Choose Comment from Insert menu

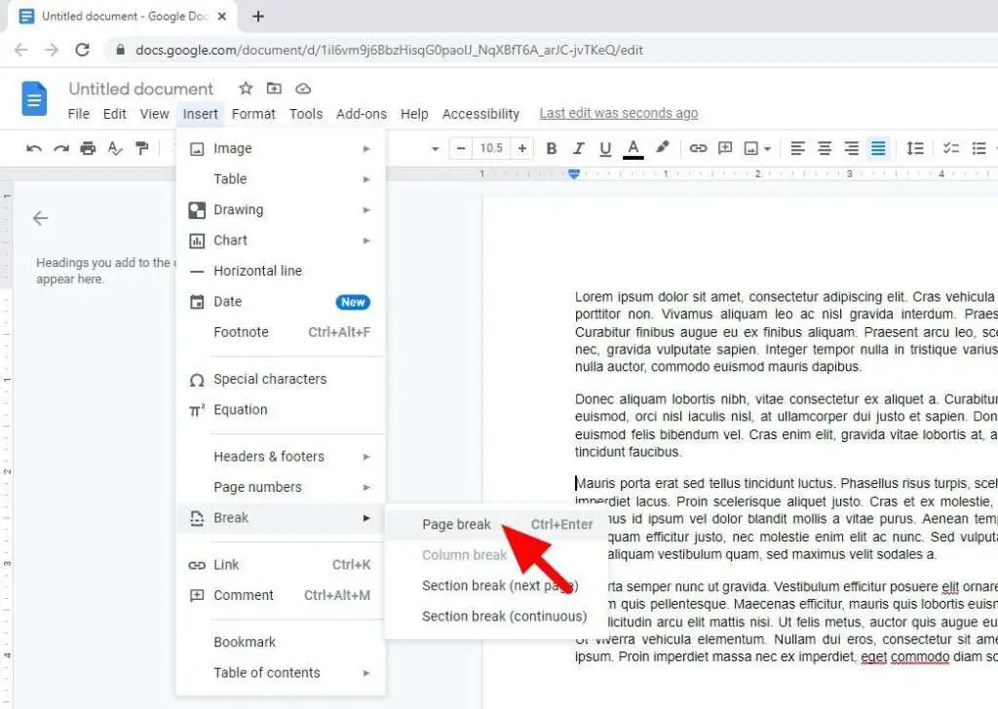[281, 595]
